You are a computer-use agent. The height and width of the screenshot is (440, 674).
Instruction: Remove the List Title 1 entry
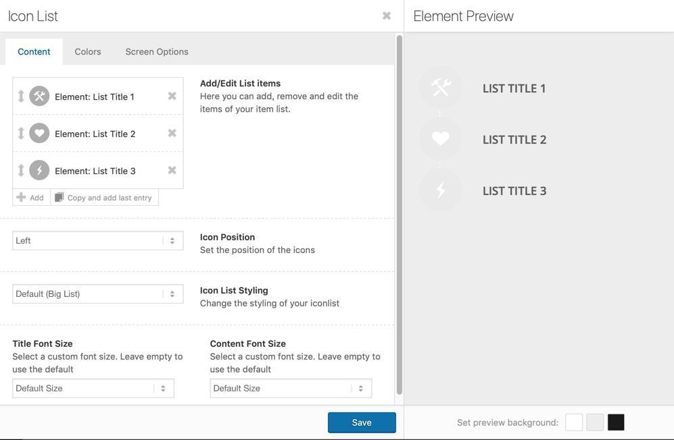pyautogui.click(x=172, y=97)
